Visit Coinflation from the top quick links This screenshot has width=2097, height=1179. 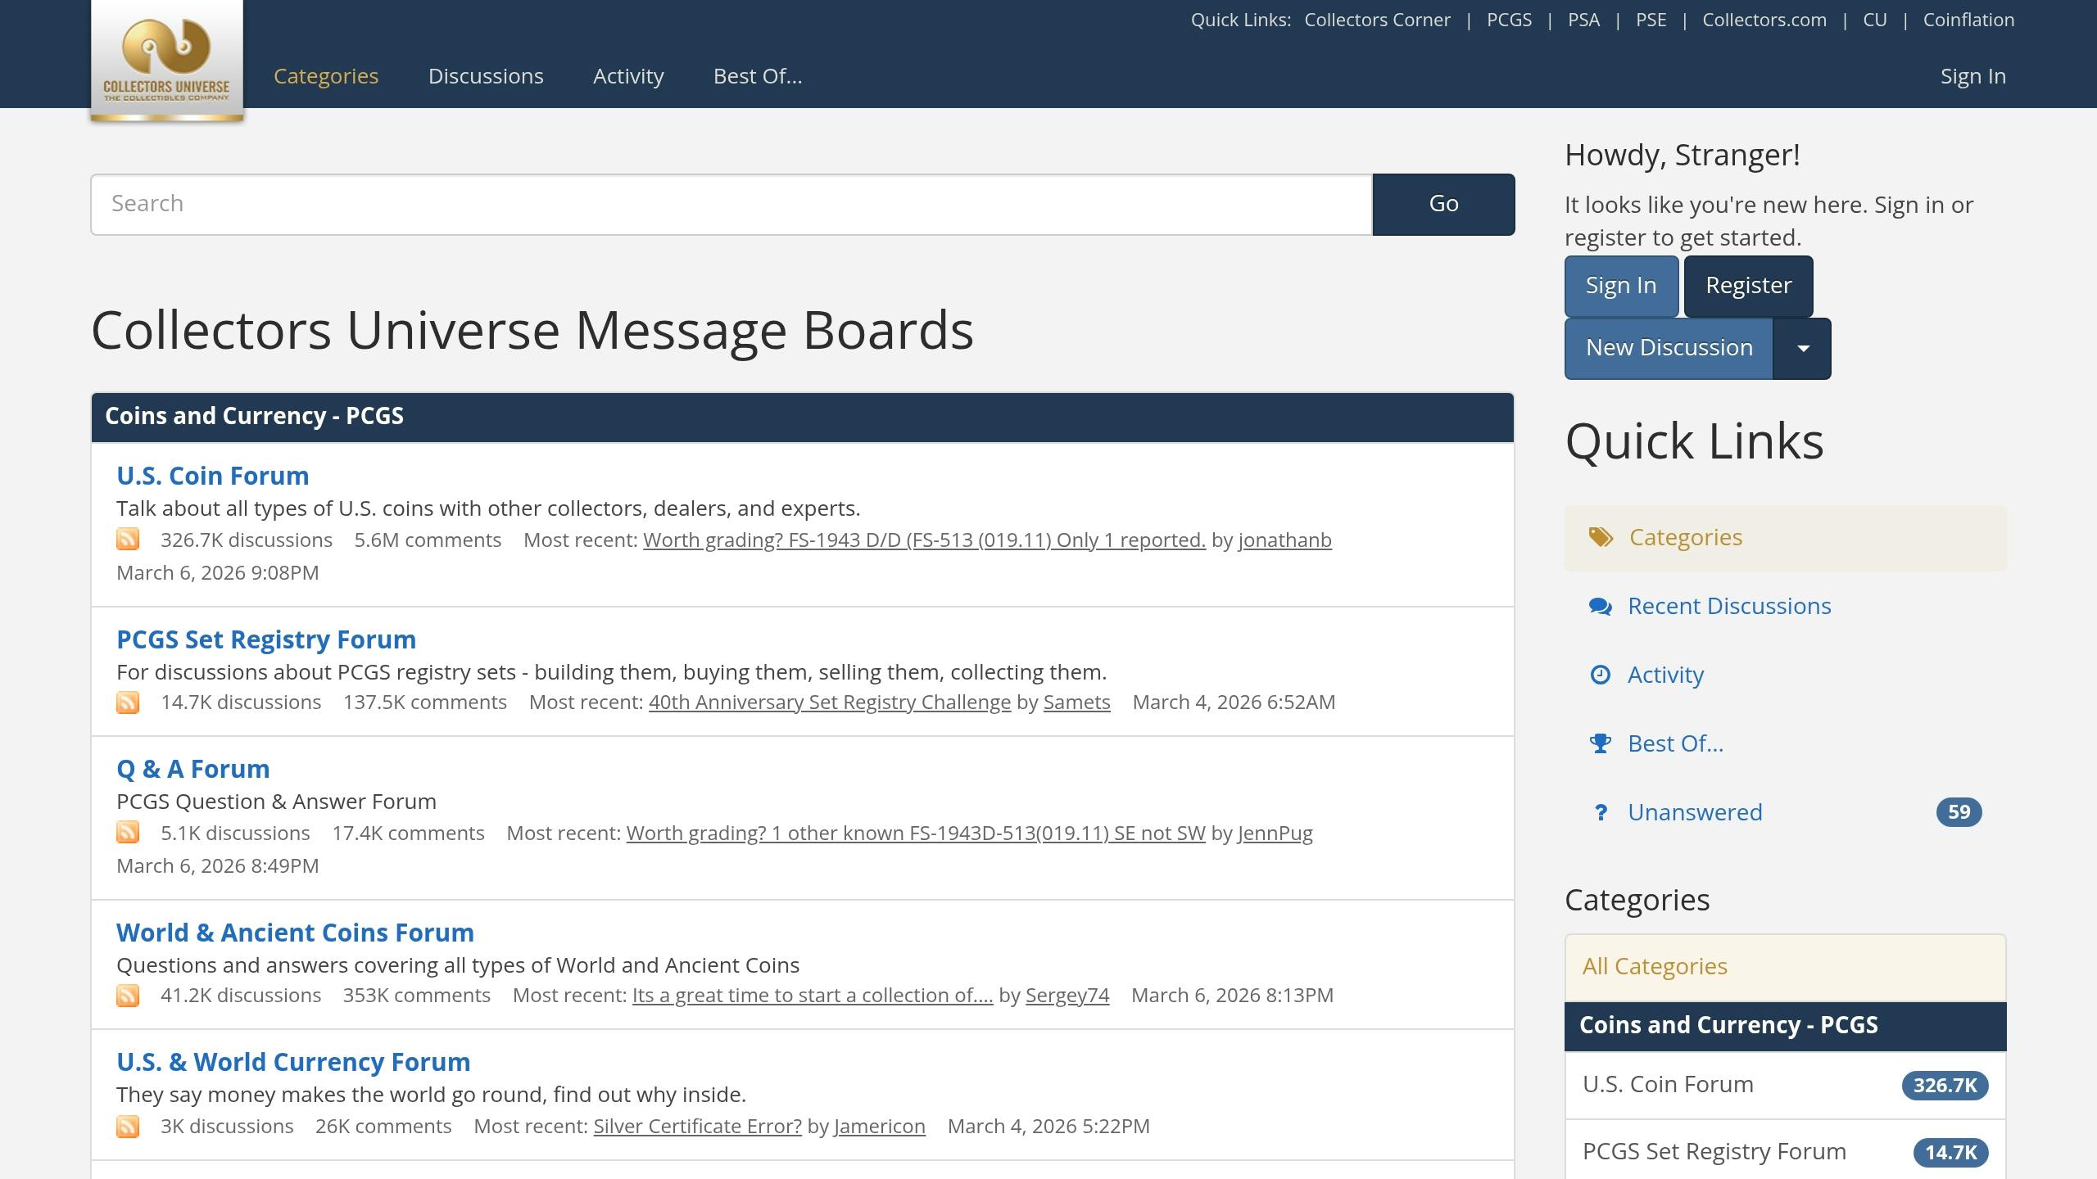[1968, 20]
